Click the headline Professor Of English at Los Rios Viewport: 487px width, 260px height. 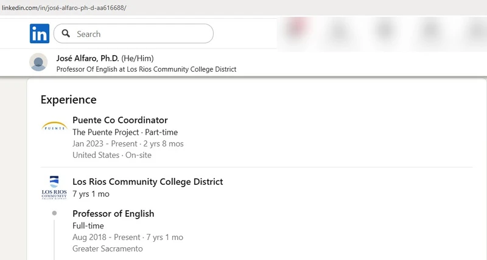coord(146,69)
